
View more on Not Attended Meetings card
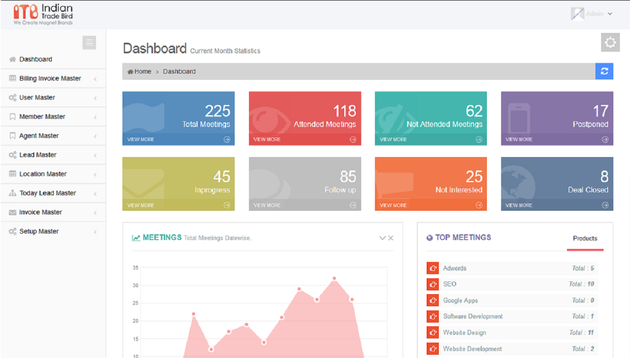click(393, 139)
